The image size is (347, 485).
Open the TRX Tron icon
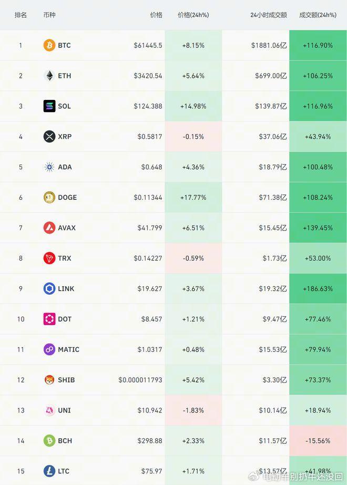(49, 258)
